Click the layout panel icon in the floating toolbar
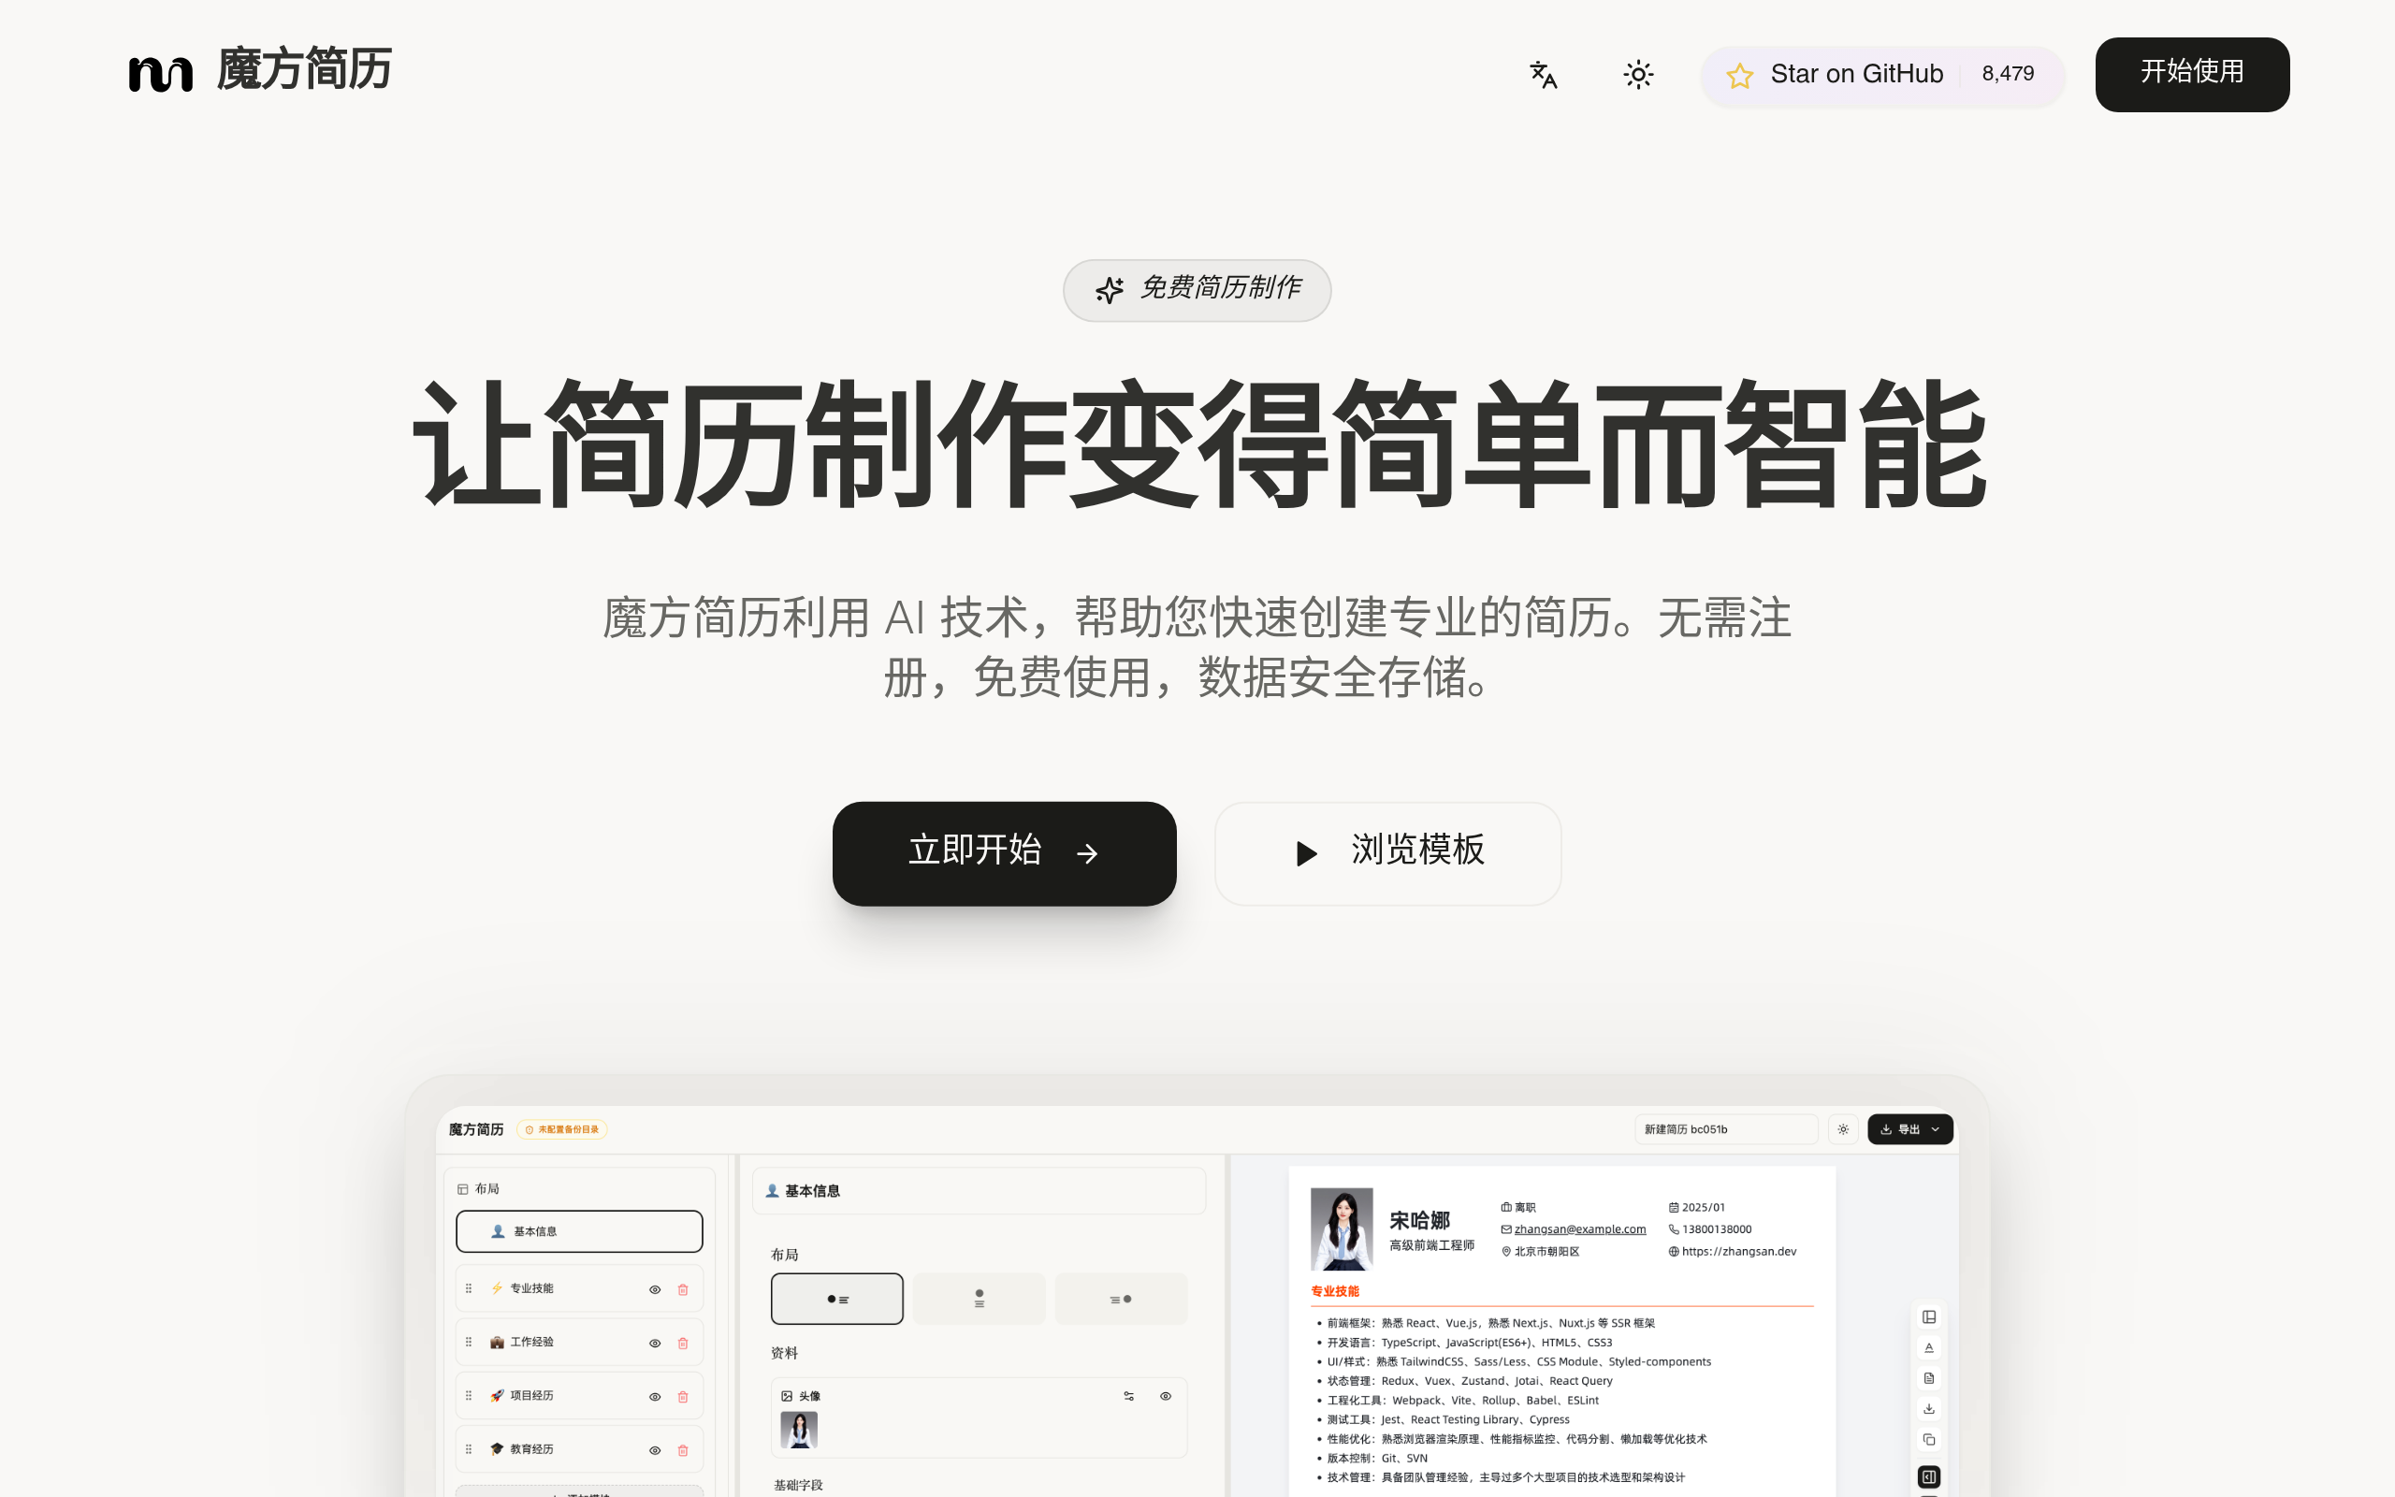 point(1929,1316)
